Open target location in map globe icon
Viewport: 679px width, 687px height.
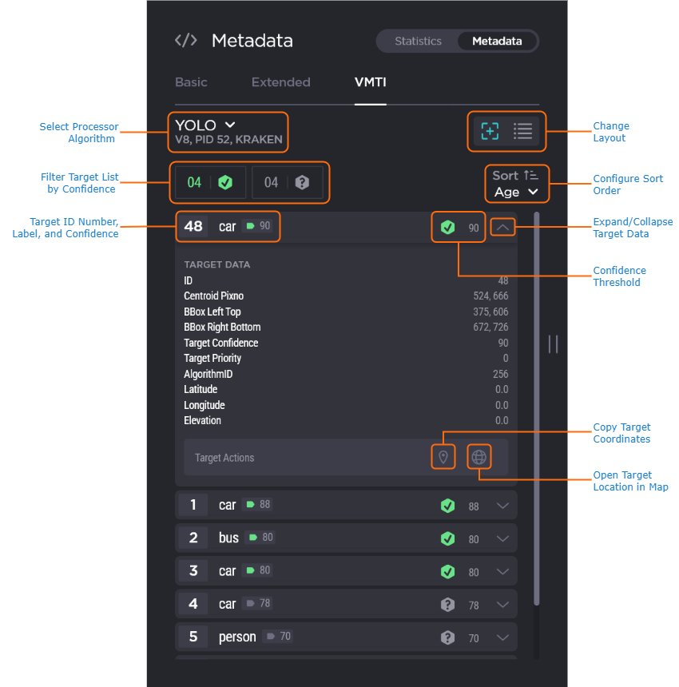[478, 457]
